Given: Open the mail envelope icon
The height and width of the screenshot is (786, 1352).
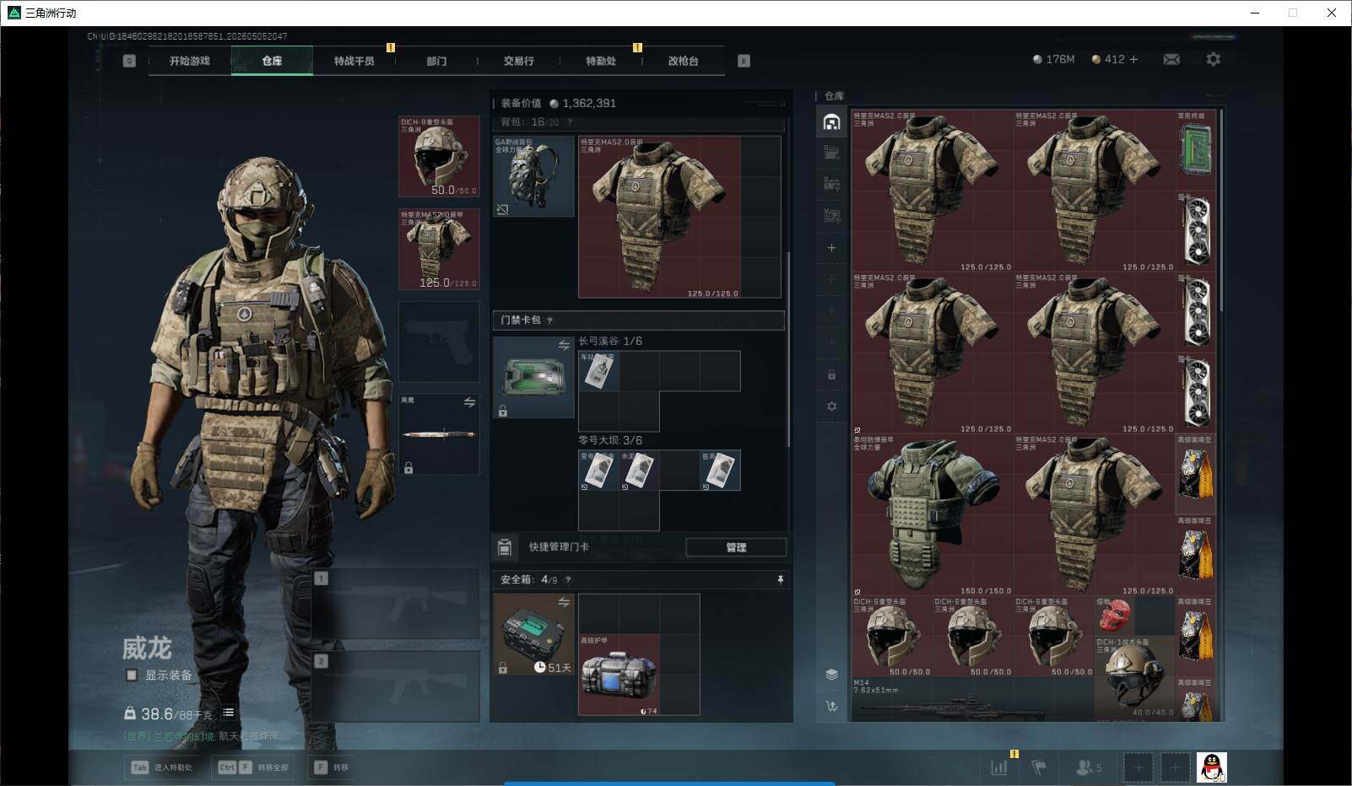Looking at the screenshot, I should (1171, 59).
